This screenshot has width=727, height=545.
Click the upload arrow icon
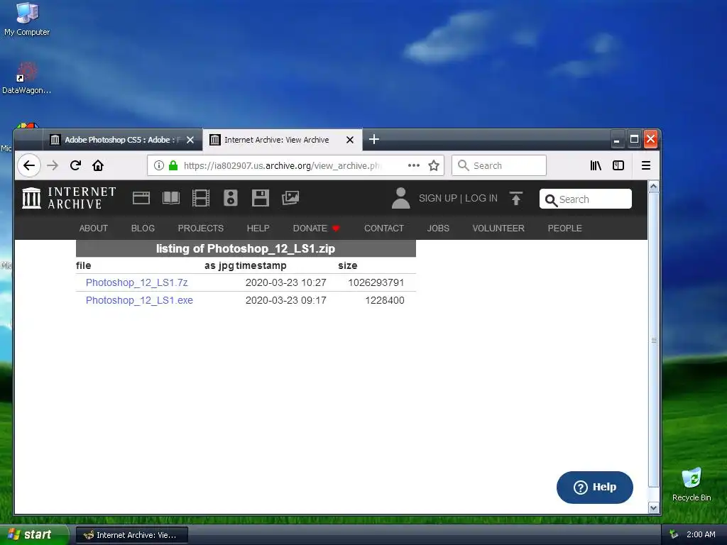click(516, 198)
